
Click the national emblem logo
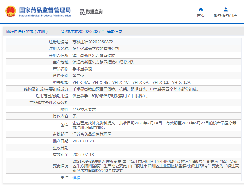pyautogui.click(x=11, y=12)
